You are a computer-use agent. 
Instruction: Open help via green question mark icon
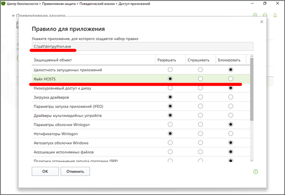coord(255,172)
